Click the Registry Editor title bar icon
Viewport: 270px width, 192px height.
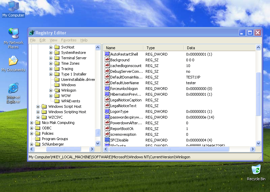(x=32, y=32)
